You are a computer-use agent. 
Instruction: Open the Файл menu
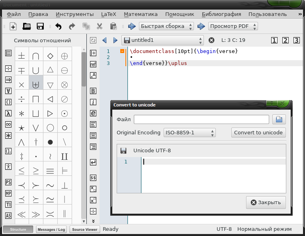tap(14, 14)
